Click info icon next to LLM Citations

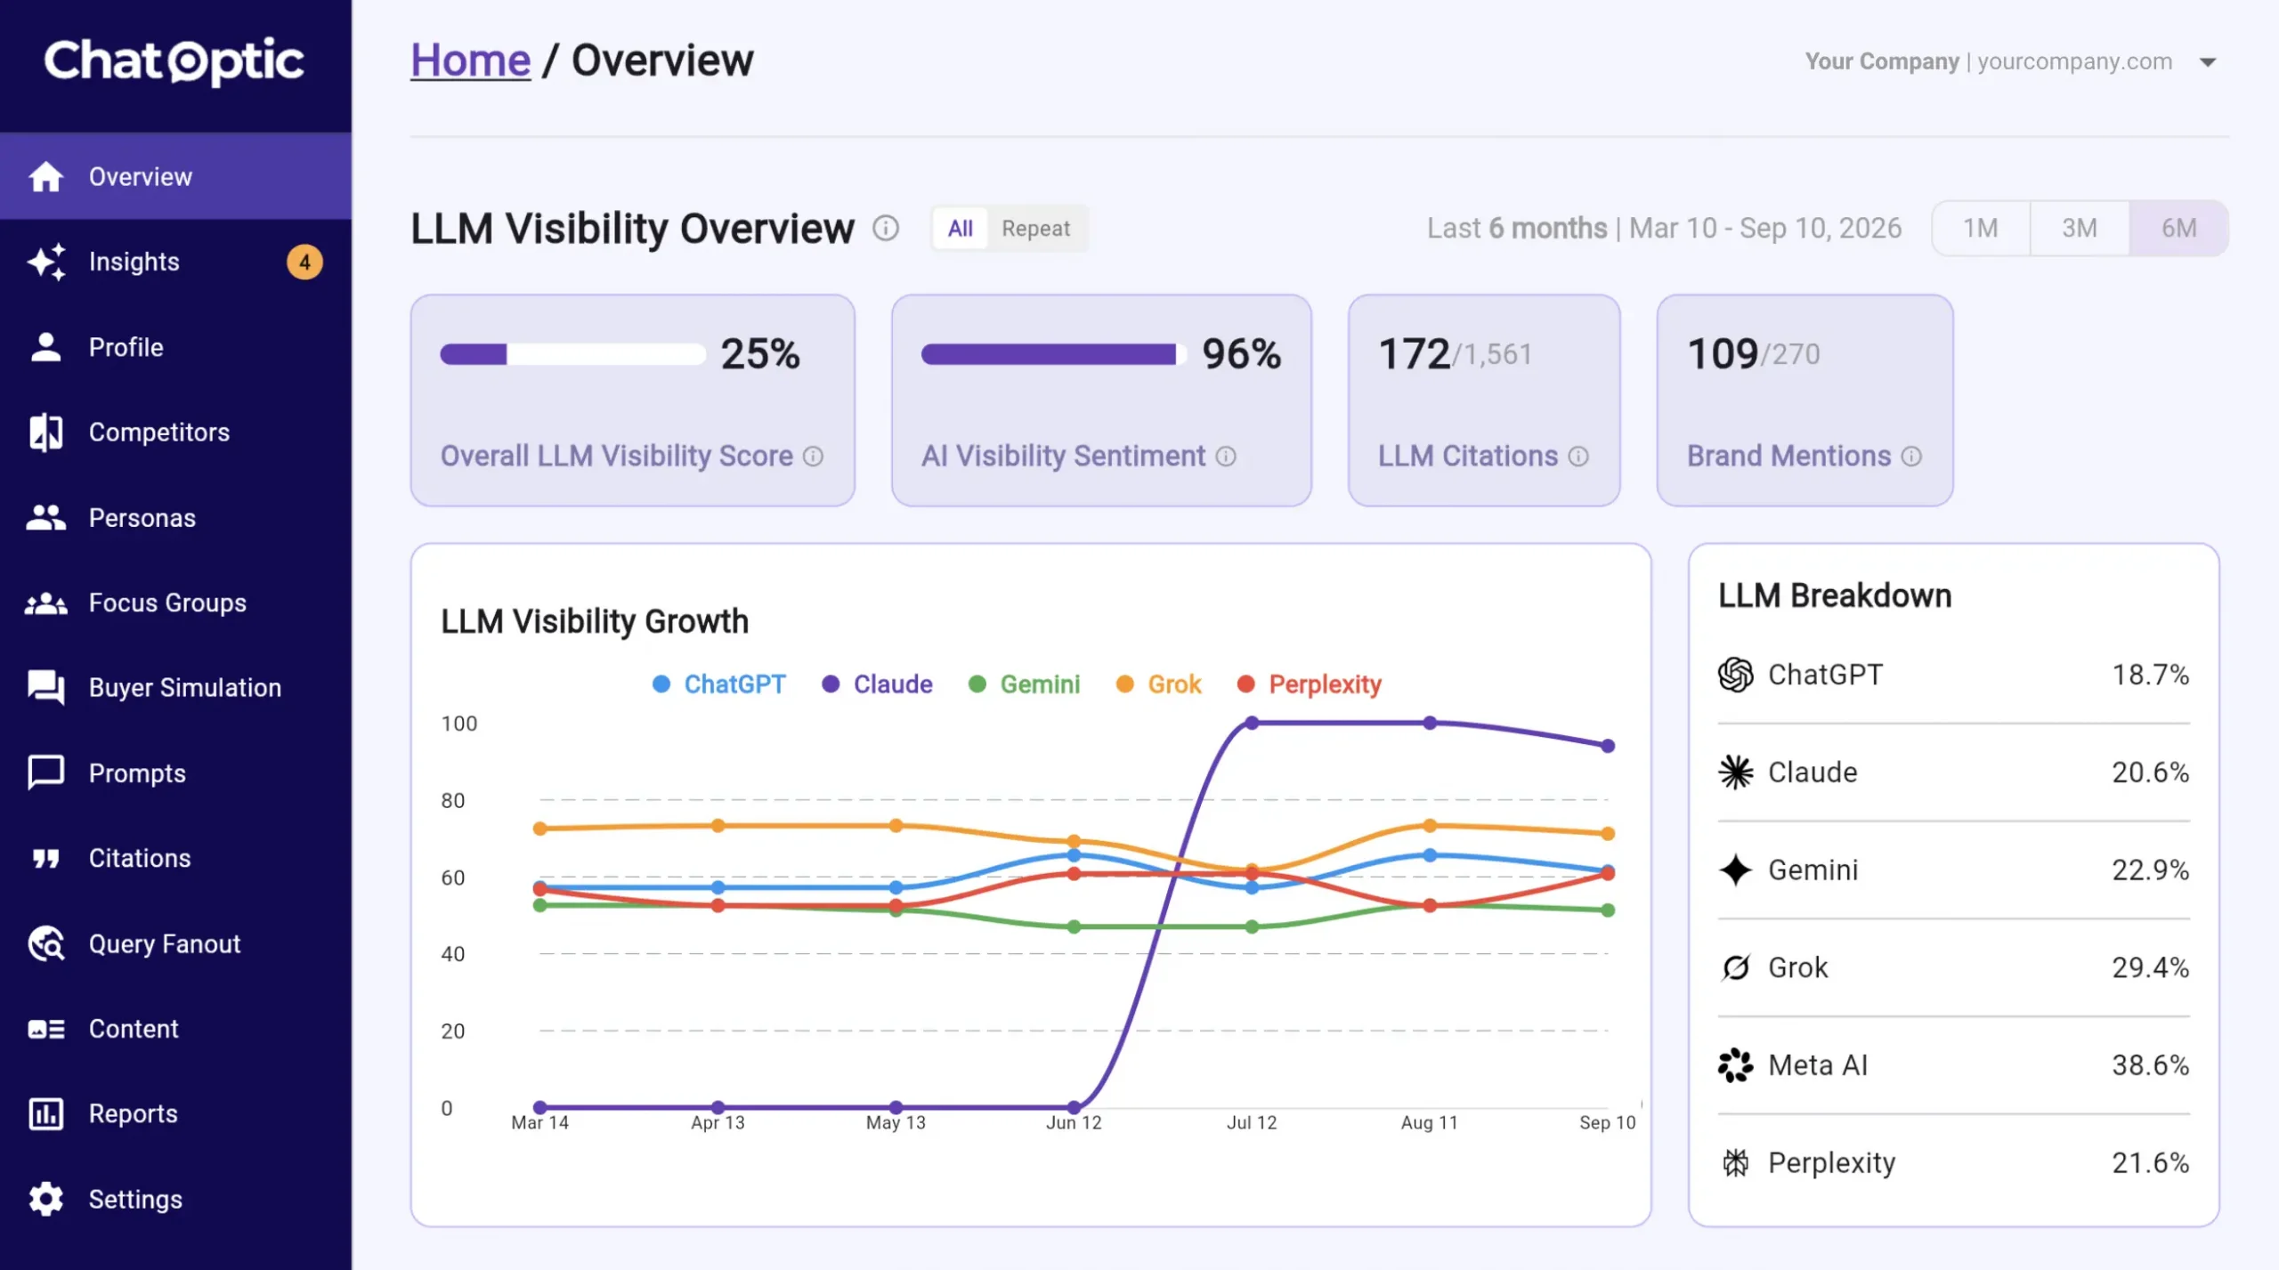point(1578,457)
